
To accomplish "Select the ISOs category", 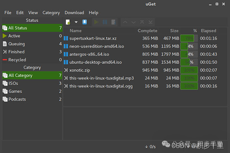I will (32, 83).
